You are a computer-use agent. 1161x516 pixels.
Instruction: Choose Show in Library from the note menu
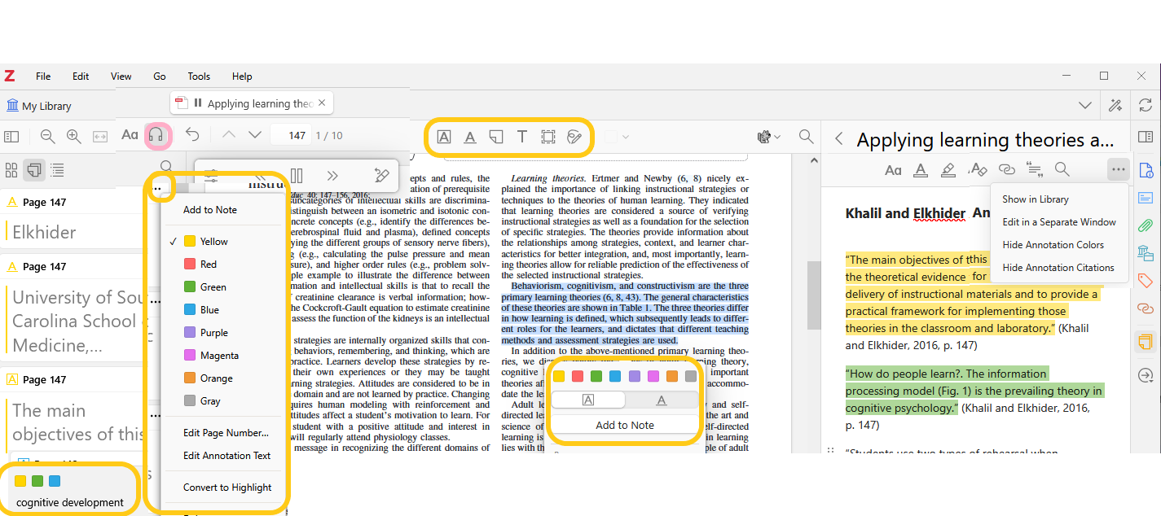tap(1035, 199)
